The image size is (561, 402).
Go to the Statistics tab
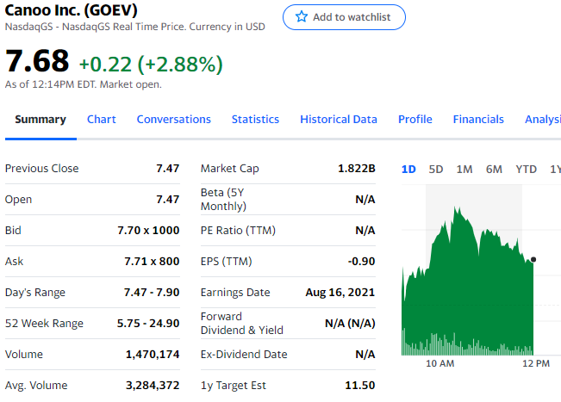[255, 119]
